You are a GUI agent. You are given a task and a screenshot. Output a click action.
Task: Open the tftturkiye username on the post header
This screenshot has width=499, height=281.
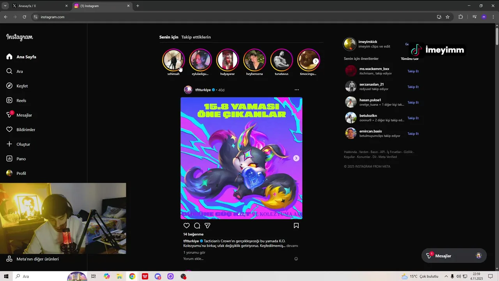tap(203, 90)
